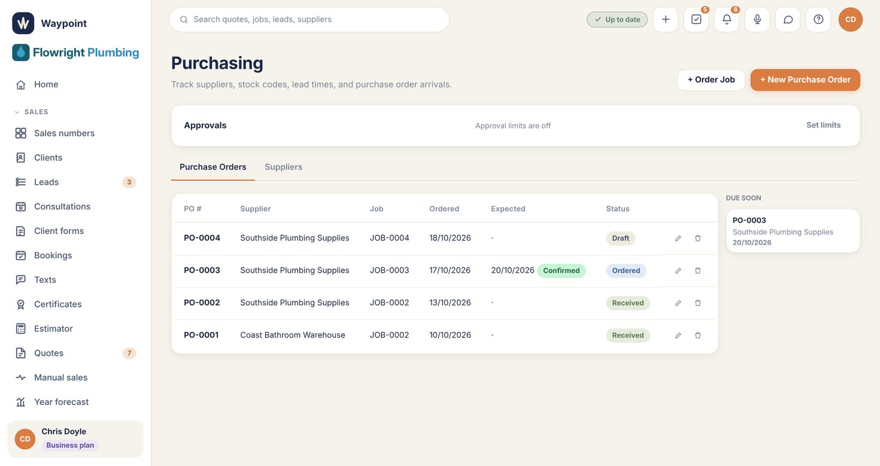Viewport: 880px width, 466px height.
Task: Open Leads in the sidebar
Action: pyautogui.click(x=75, y=182)
